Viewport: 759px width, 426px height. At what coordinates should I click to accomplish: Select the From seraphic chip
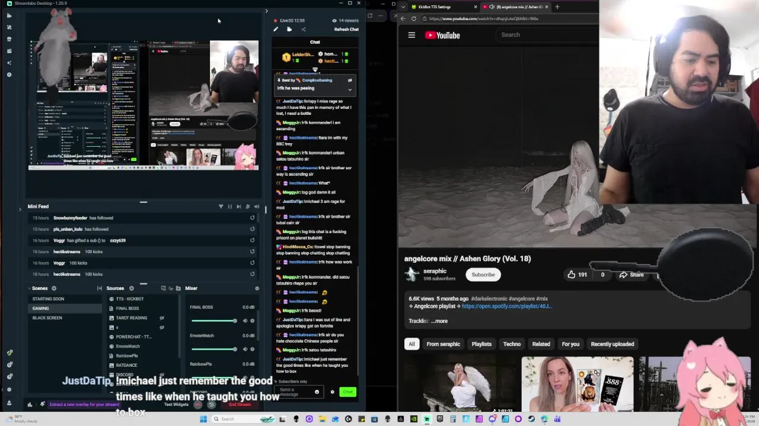443,344
